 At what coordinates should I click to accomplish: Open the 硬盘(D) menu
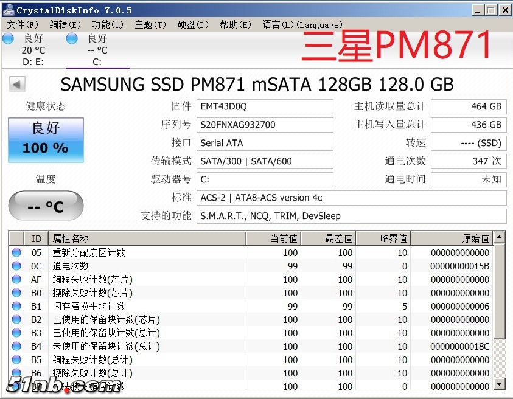(192, 25)
